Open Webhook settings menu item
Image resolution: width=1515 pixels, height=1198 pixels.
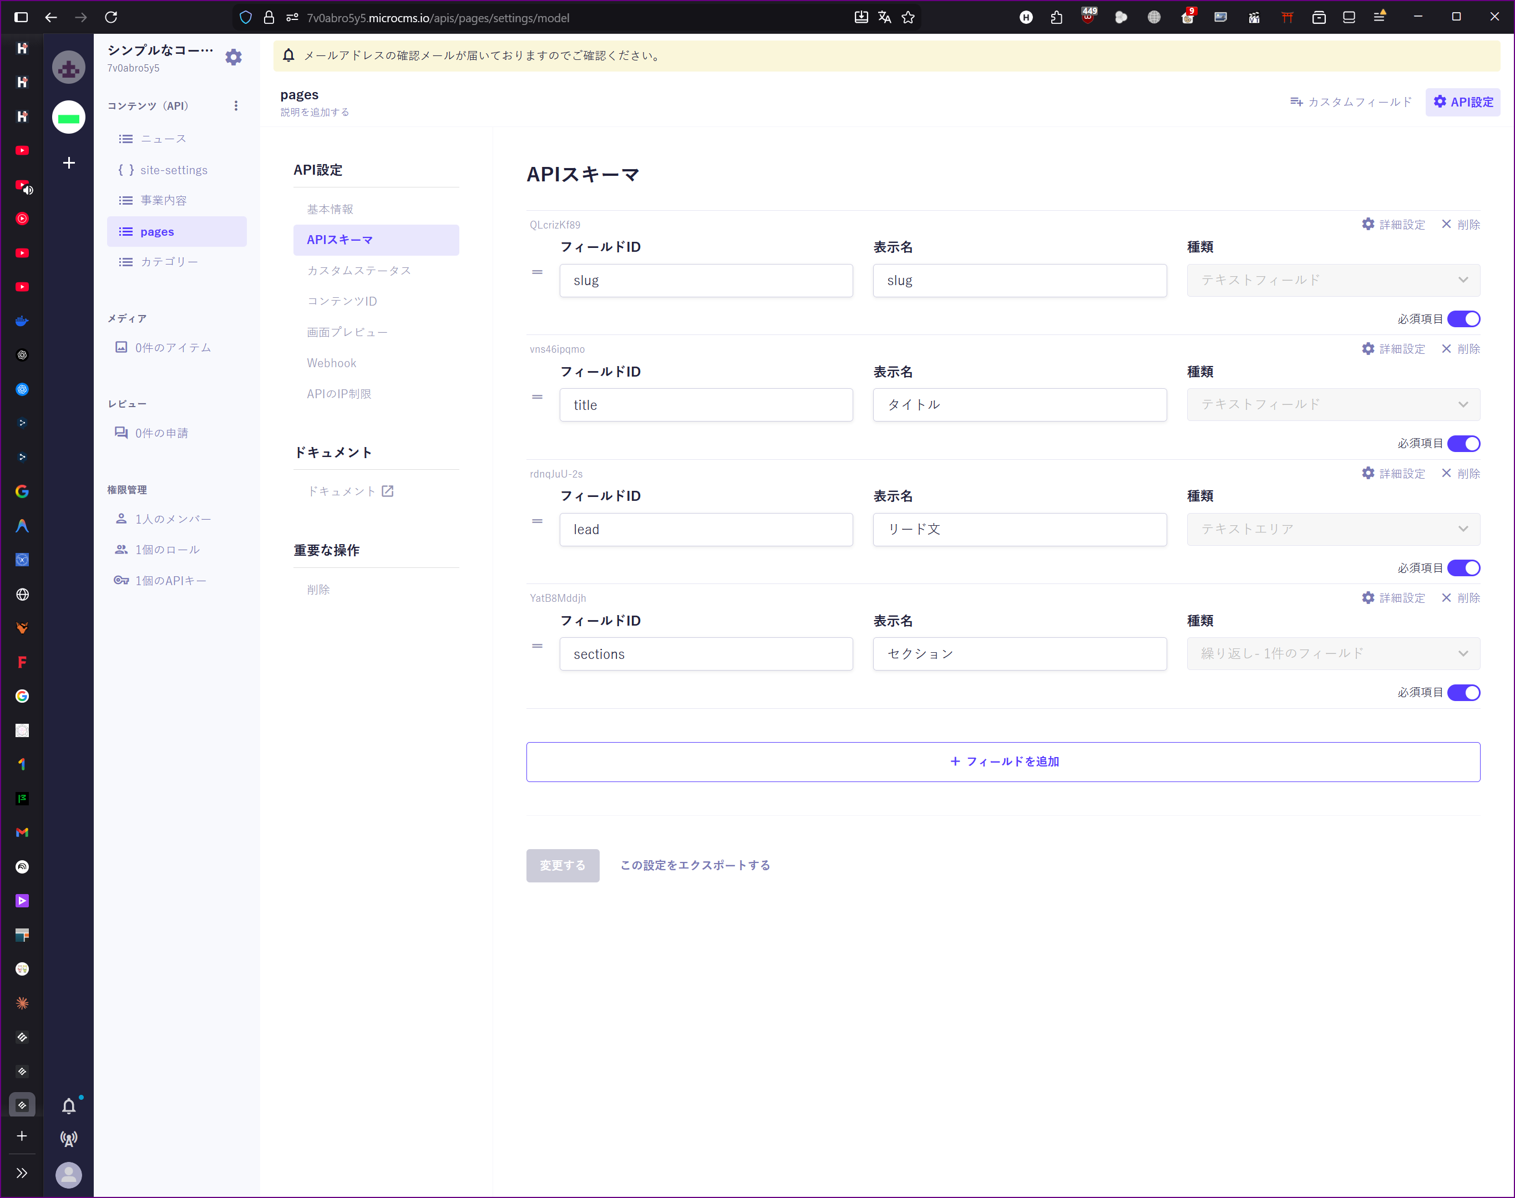(331, 363)
